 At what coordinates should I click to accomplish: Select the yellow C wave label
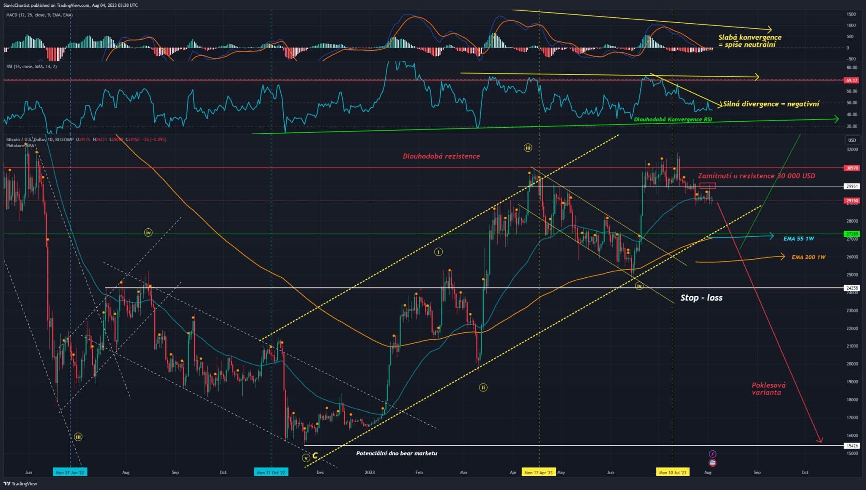coord(315,456)
